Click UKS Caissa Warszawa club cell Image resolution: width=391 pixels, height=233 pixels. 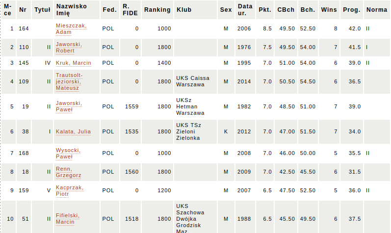(192, 81)
